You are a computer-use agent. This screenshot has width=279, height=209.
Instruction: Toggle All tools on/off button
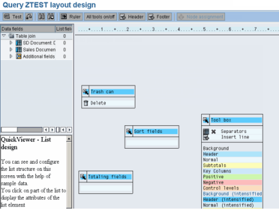click(x=101, y=17)
